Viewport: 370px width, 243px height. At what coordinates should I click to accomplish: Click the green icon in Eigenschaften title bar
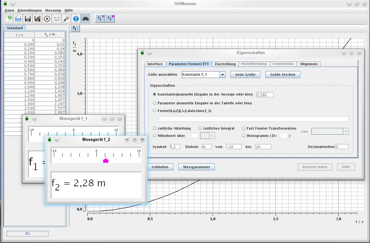click(x=142, y=52)
